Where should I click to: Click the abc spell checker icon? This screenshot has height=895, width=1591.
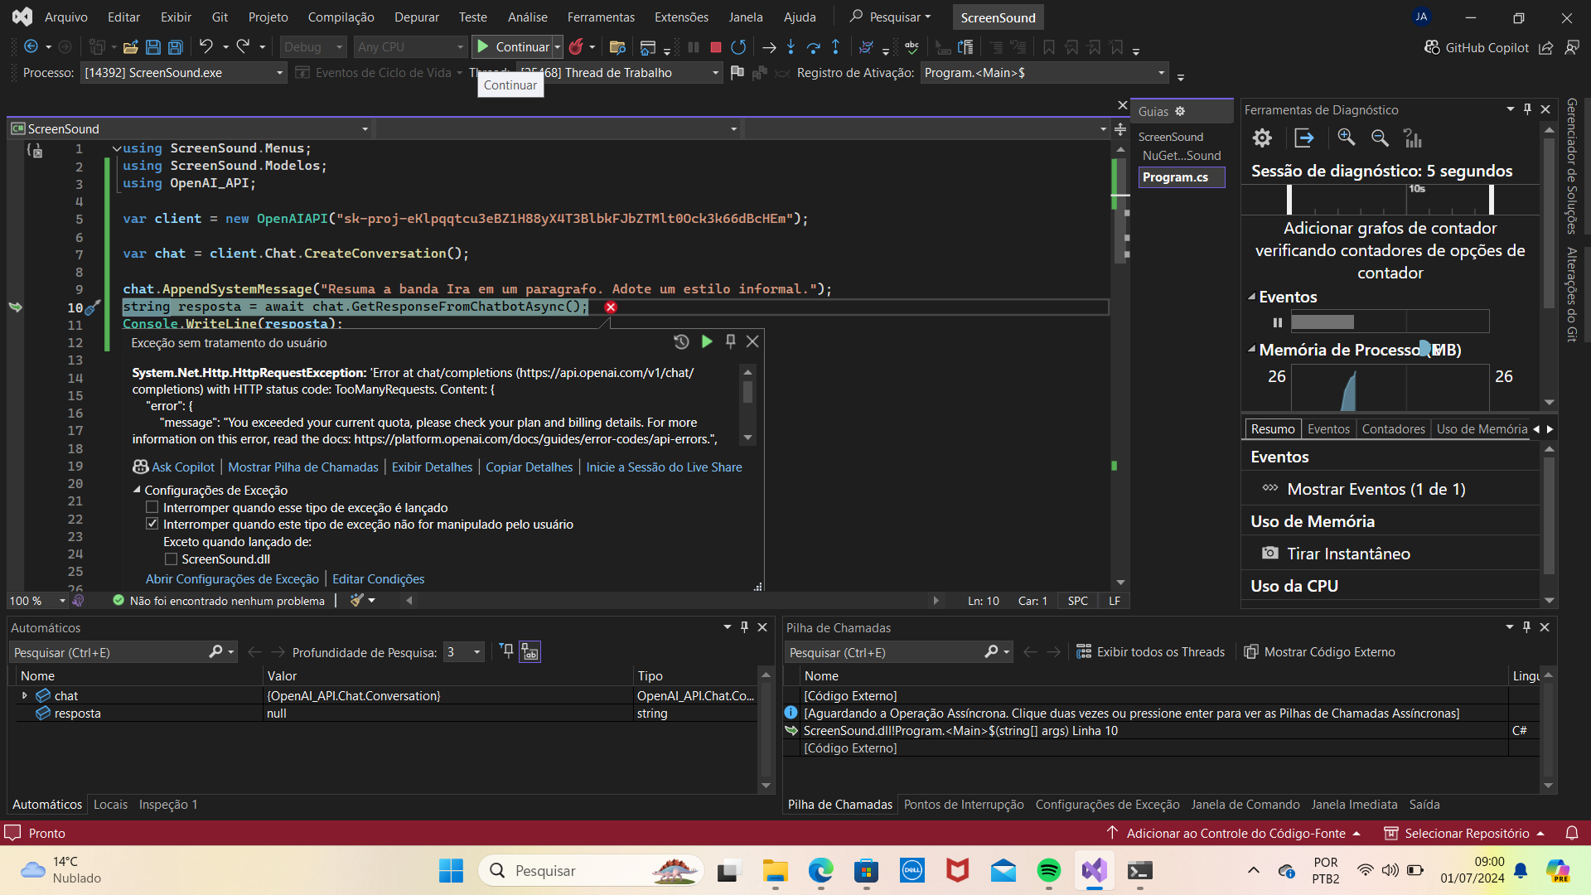(x=912, y=47)
